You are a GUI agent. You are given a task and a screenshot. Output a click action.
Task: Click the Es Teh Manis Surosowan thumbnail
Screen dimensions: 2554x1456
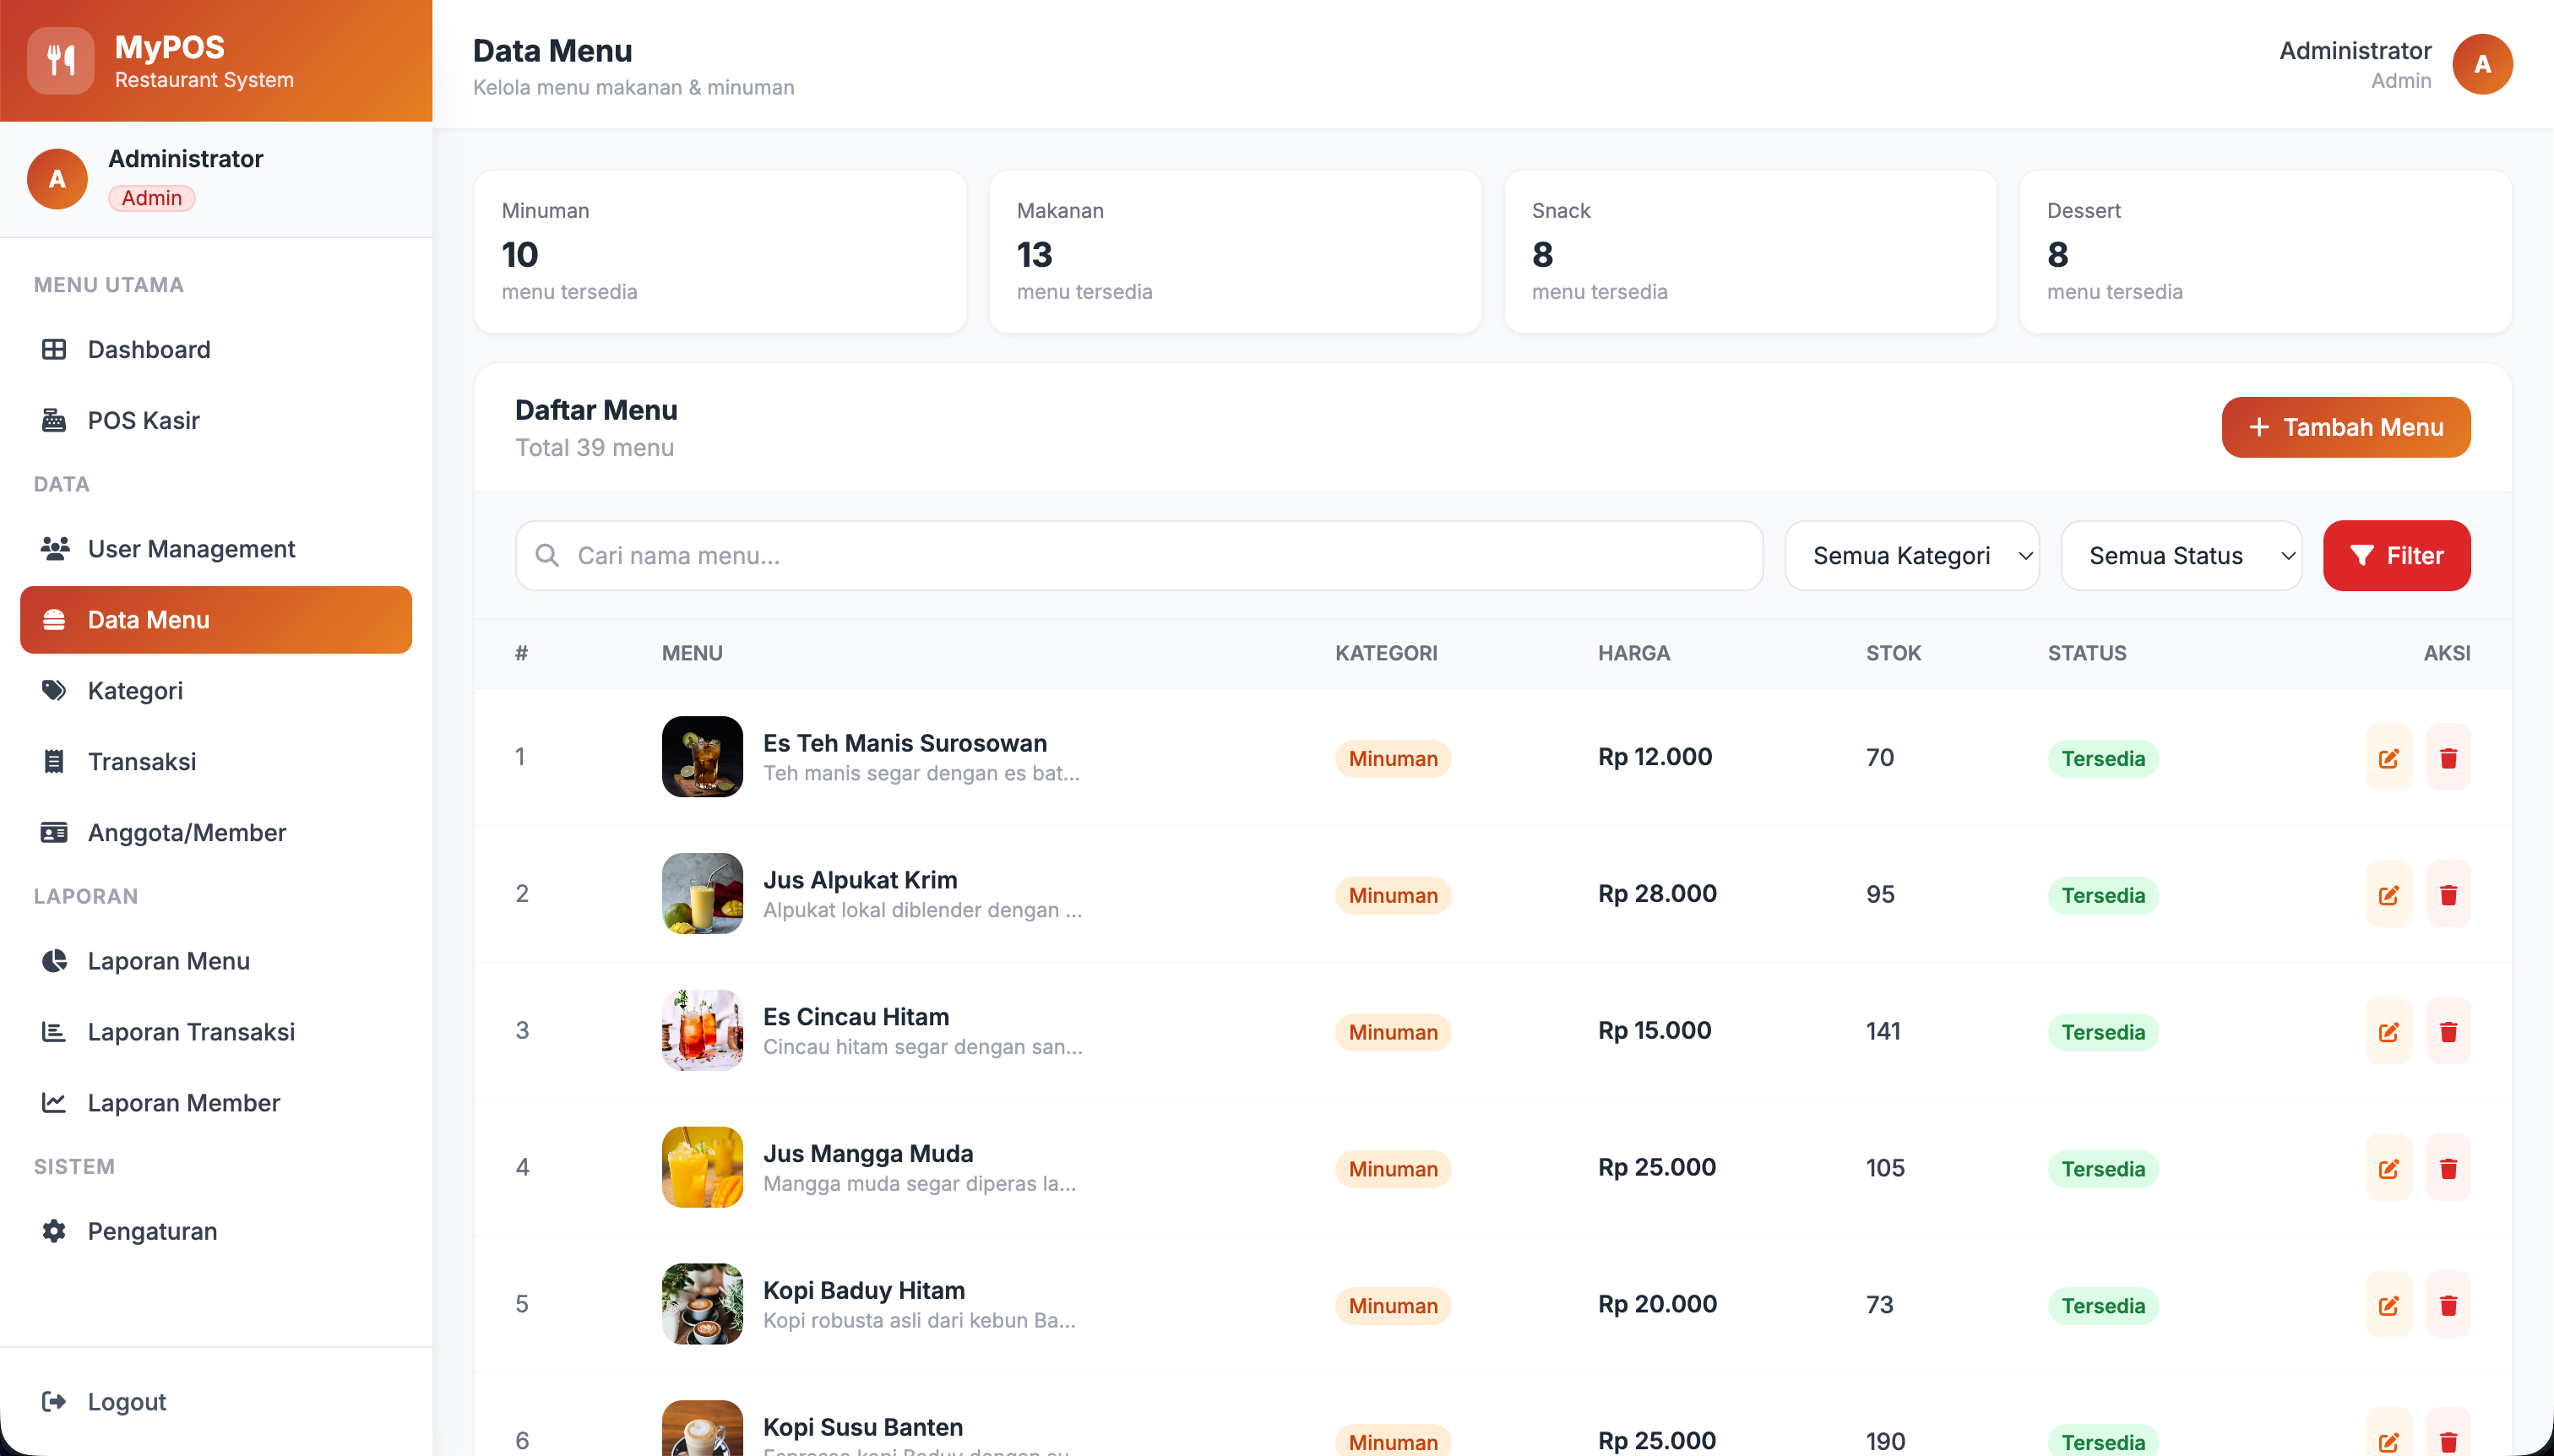(x=702, y=757)
